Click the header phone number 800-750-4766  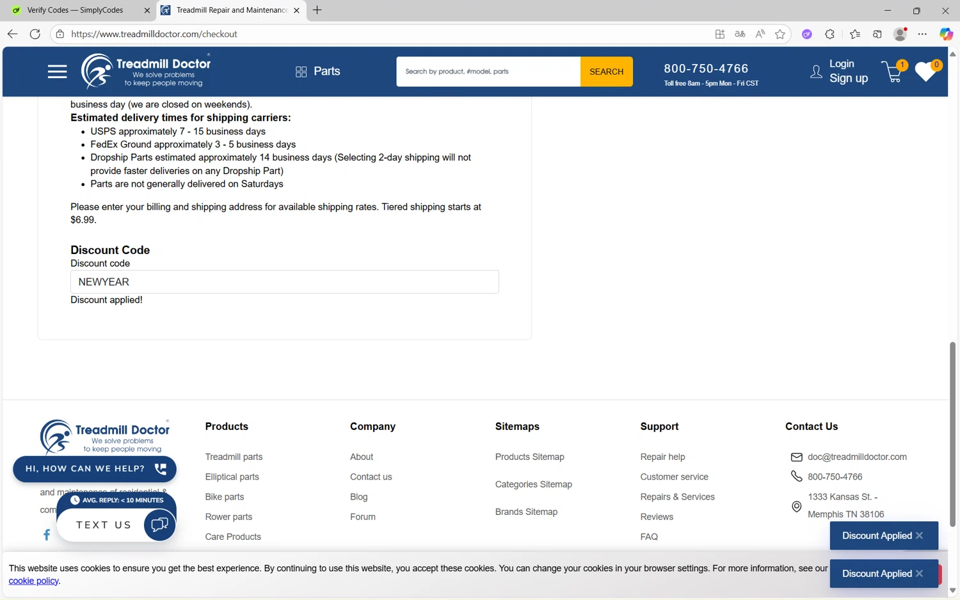pyautogui.click(x=706, y=68)
